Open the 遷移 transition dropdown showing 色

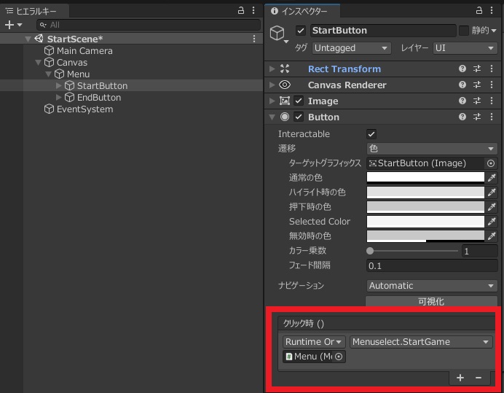(432, 149)
